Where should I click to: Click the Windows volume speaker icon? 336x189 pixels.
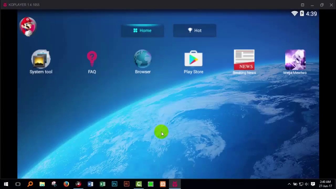(307, 184)
